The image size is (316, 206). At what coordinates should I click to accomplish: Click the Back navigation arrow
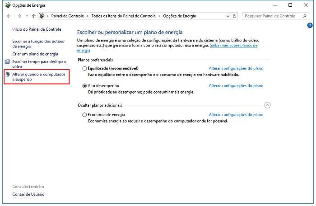click(x=9, y=16)
